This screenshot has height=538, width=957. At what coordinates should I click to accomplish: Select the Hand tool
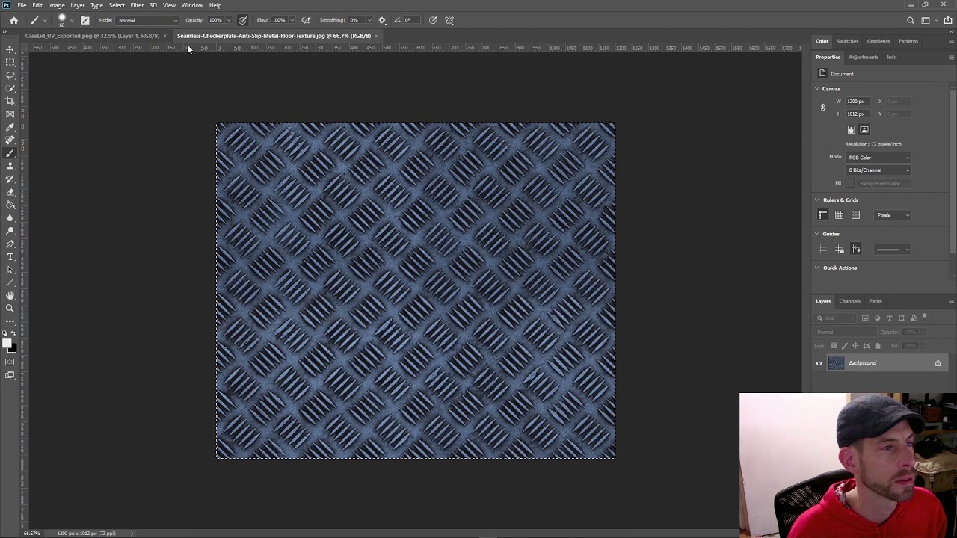point(10,296)
